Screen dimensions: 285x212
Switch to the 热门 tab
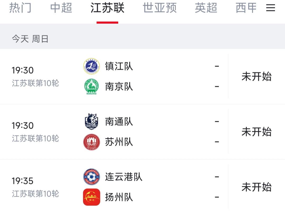[x=20, y=8]
